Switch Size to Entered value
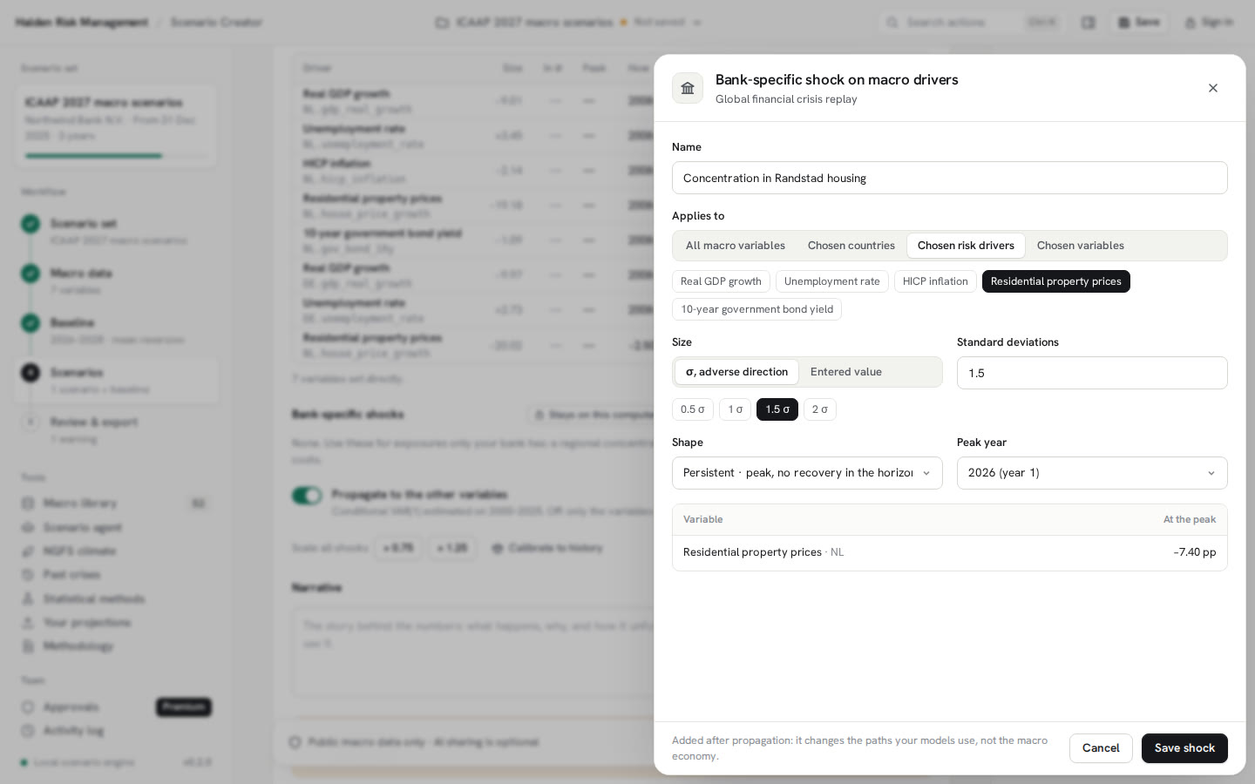This screenshot has height=784, width=1255. click(846, 372)
